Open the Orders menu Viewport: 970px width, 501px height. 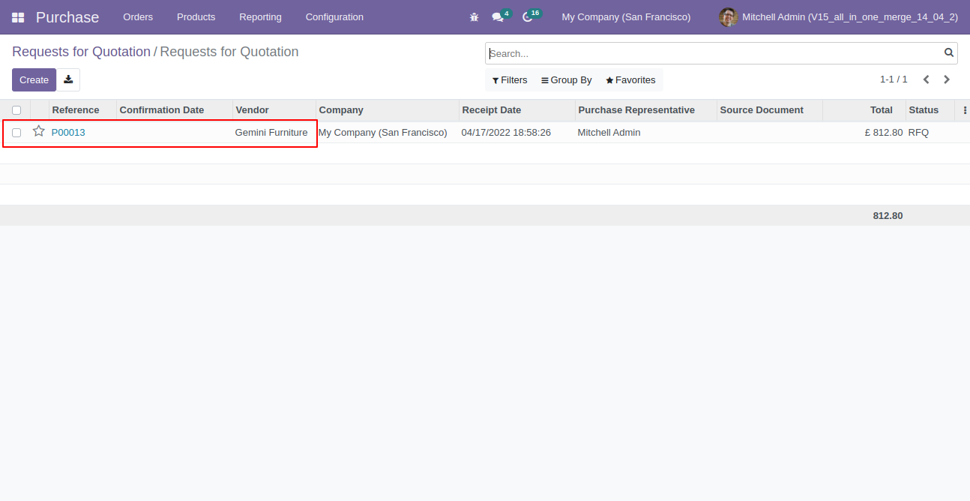click(x=138, y=17)
